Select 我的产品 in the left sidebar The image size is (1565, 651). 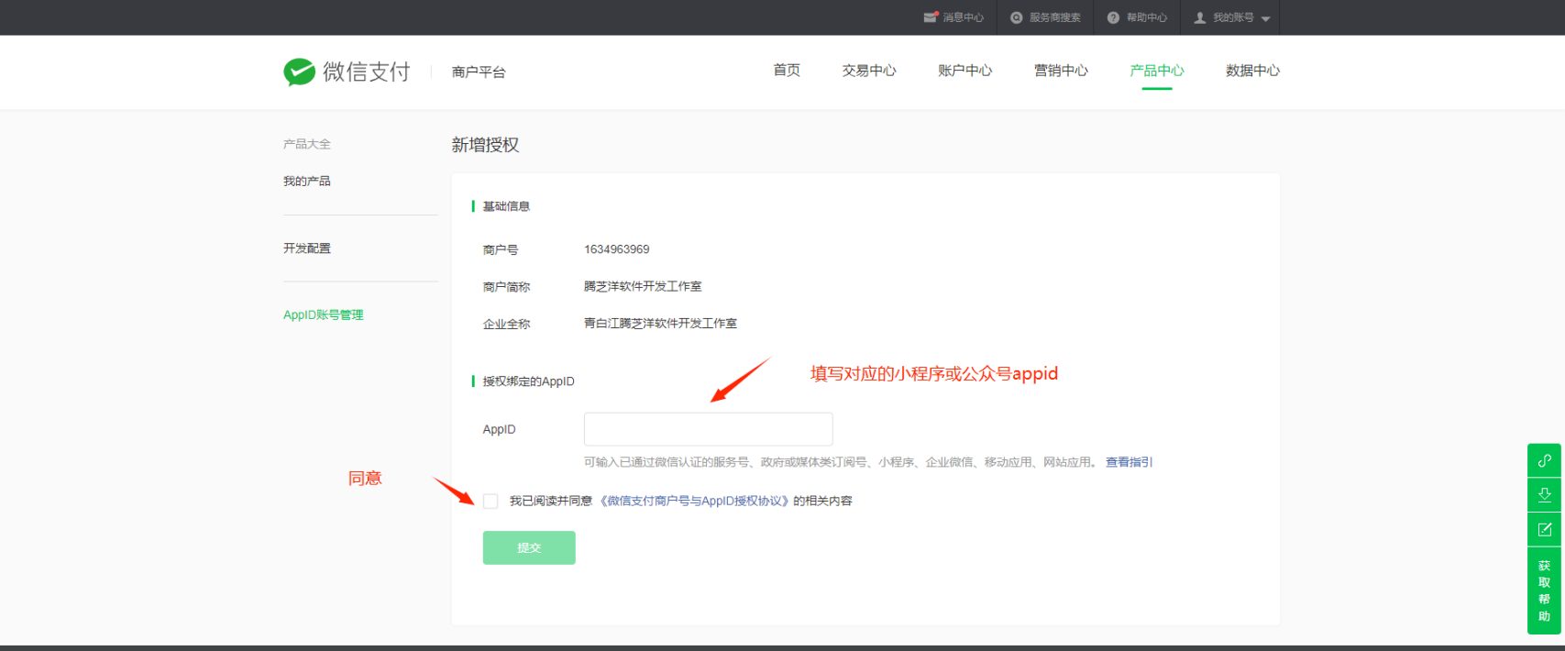tap(307, 182)
